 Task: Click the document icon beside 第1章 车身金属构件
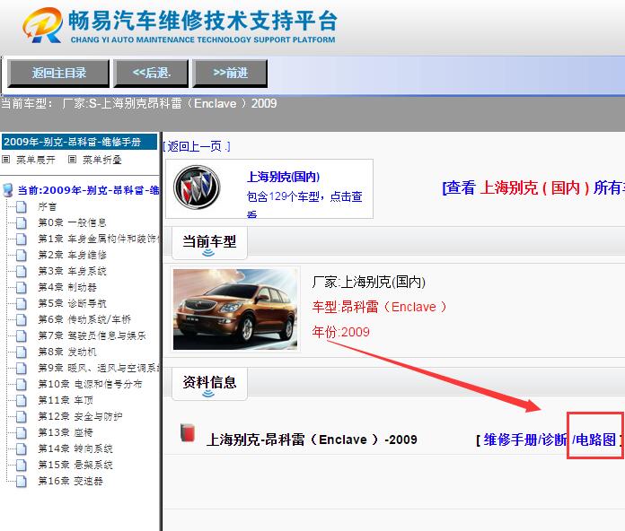22,239
